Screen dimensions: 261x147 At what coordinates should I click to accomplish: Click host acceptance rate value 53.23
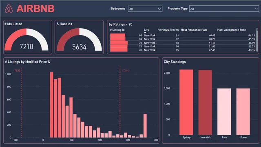252,46
